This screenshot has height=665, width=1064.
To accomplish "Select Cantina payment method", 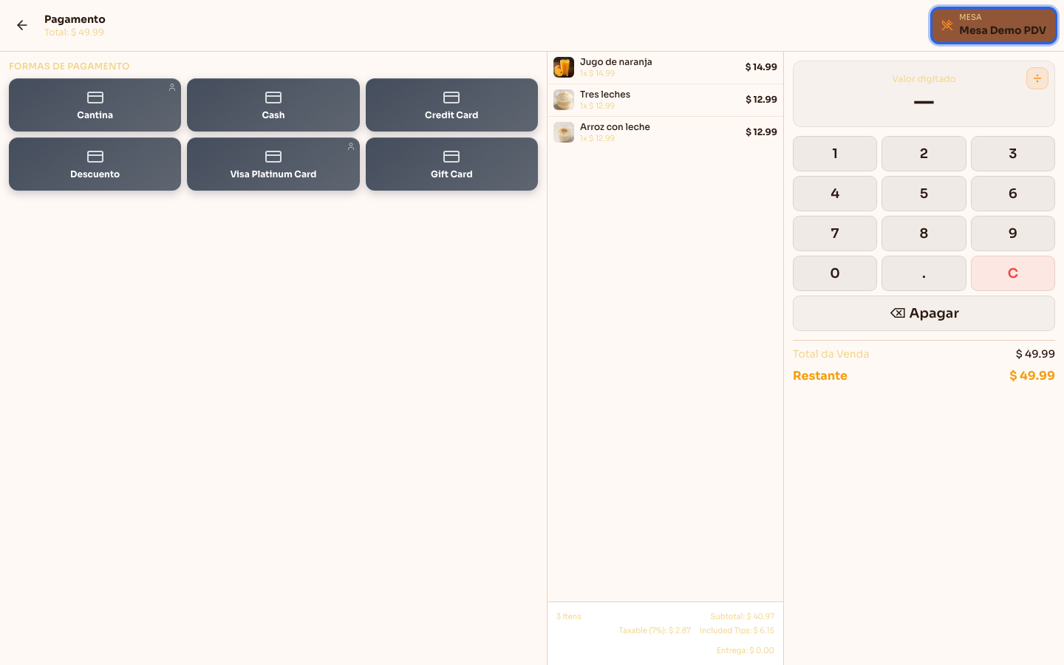I will tap(95, 105).
